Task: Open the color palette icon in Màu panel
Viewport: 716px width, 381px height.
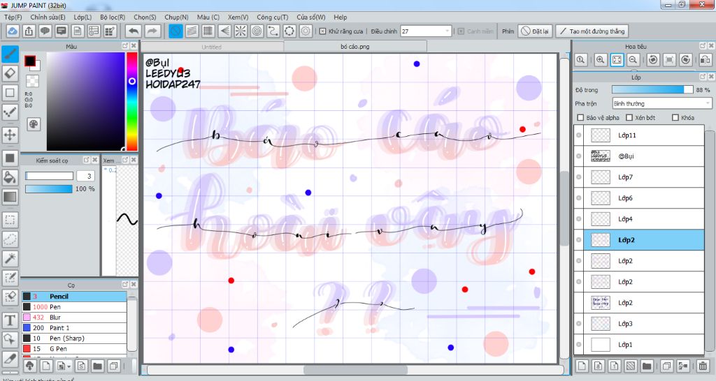Action: (34, 124)
